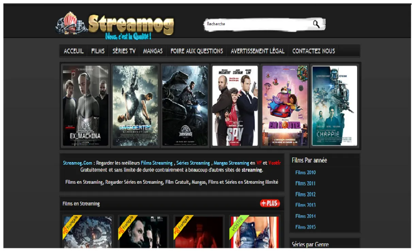The width and height of the screenshot is (415, 252).
Task: Open the Divergente 2 poster
Action: [x=135, y=106]
